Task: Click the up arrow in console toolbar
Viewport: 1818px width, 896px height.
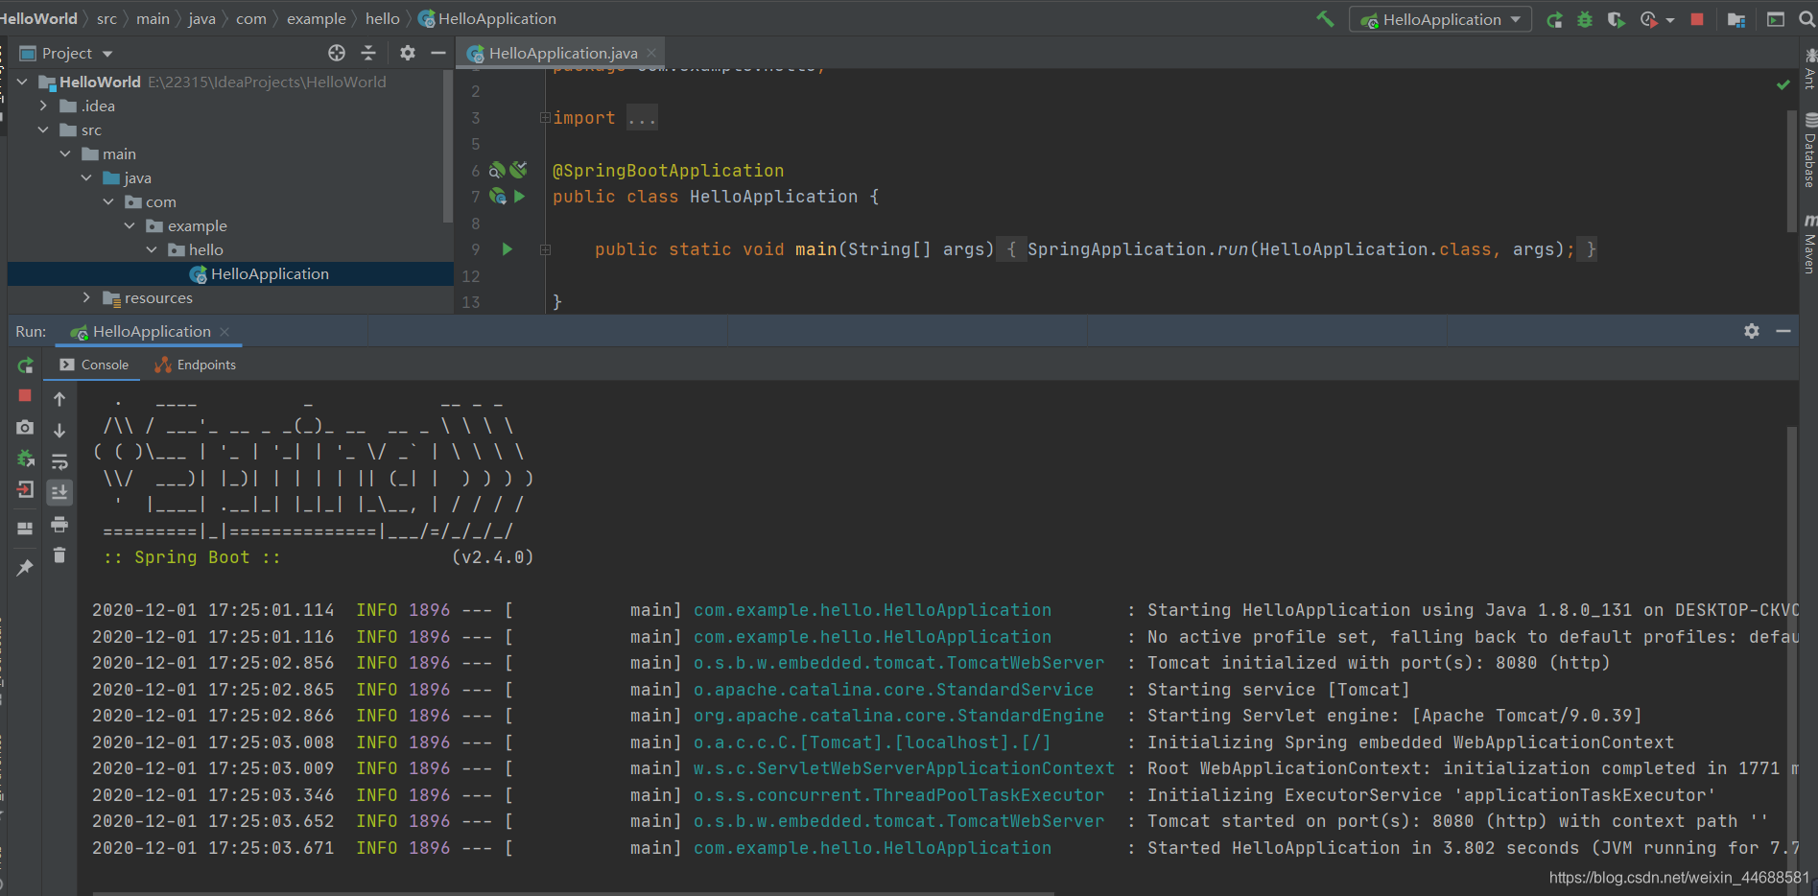Action: (59, 399)
